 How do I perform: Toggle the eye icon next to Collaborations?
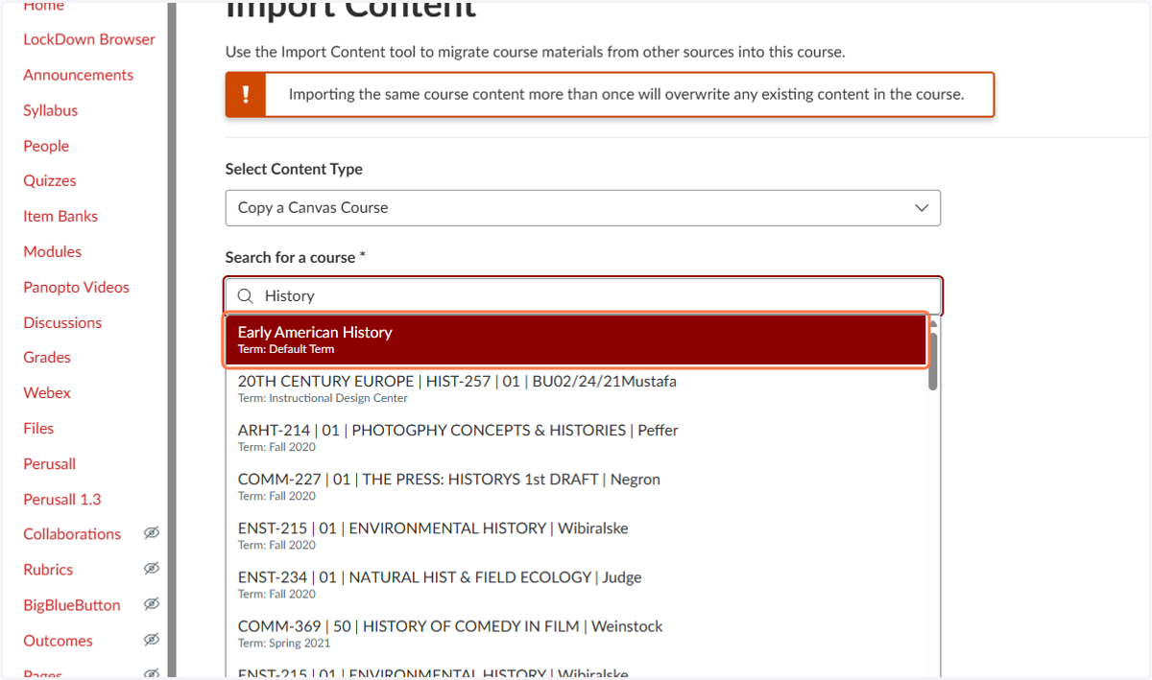151,533
